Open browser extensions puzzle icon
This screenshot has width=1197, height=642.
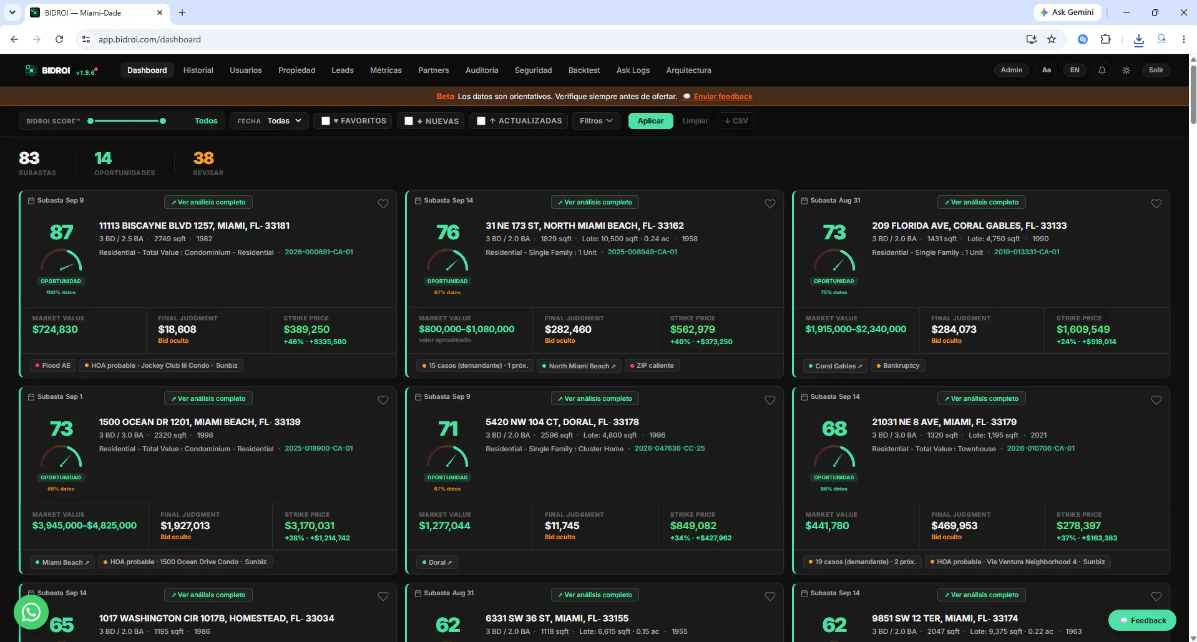[1105, 39]
